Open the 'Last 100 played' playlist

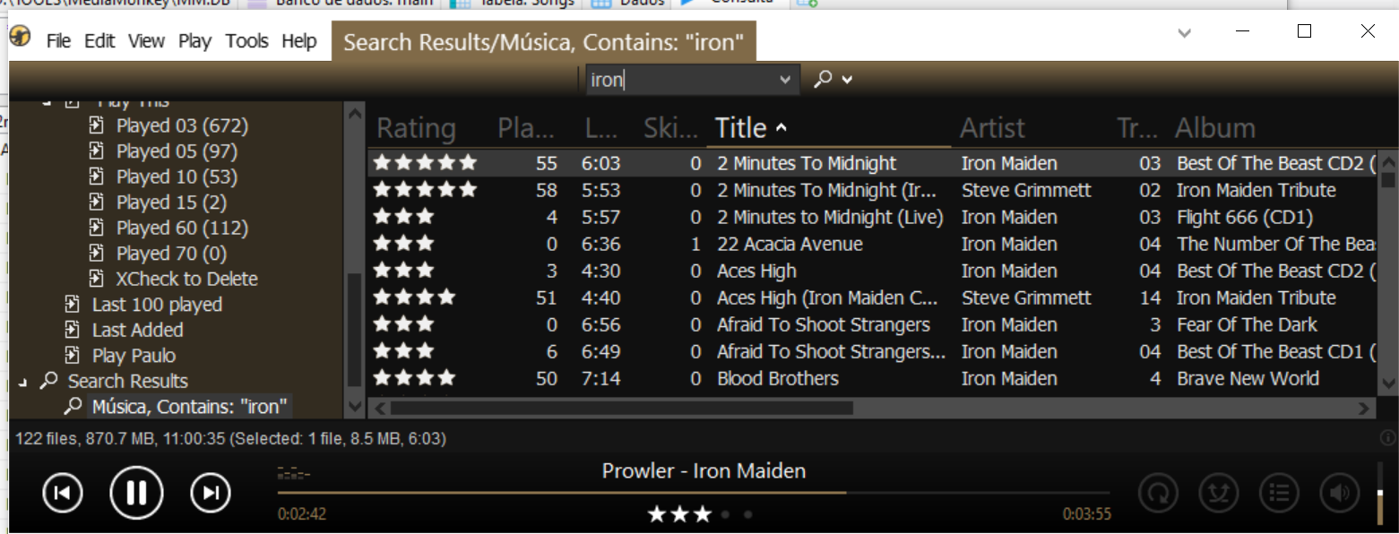[x=157, y=305]
